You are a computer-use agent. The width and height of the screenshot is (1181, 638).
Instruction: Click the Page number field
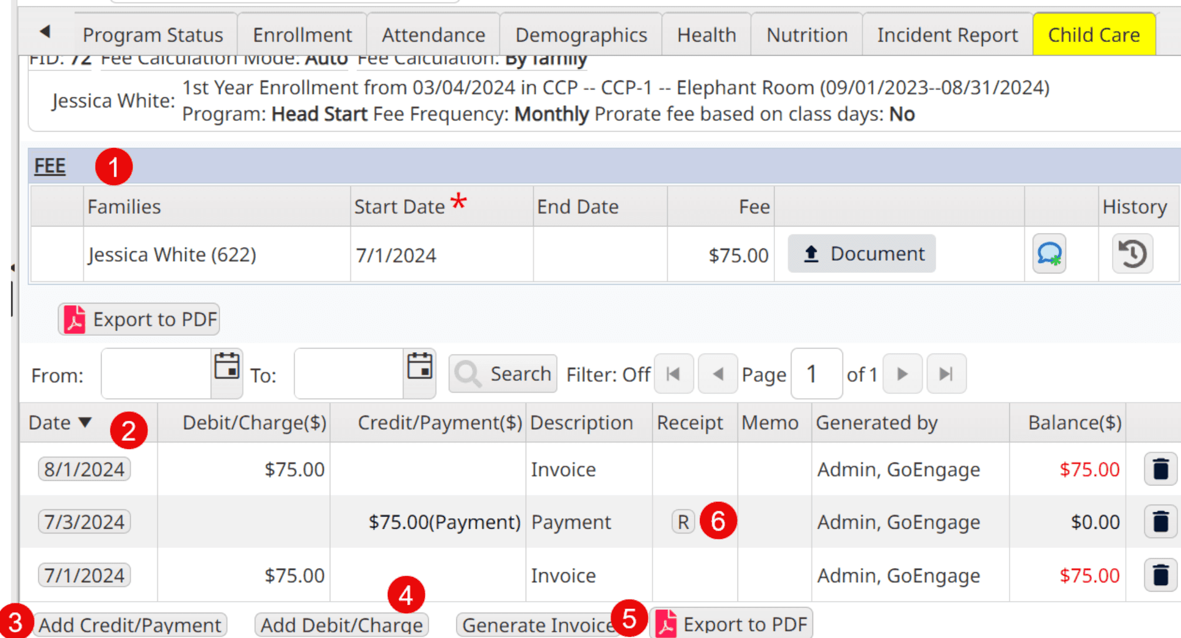(817, 374)
